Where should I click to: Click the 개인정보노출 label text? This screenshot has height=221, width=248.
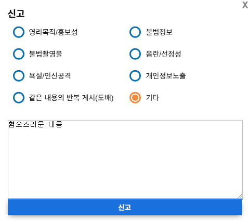tap(166, 76)
